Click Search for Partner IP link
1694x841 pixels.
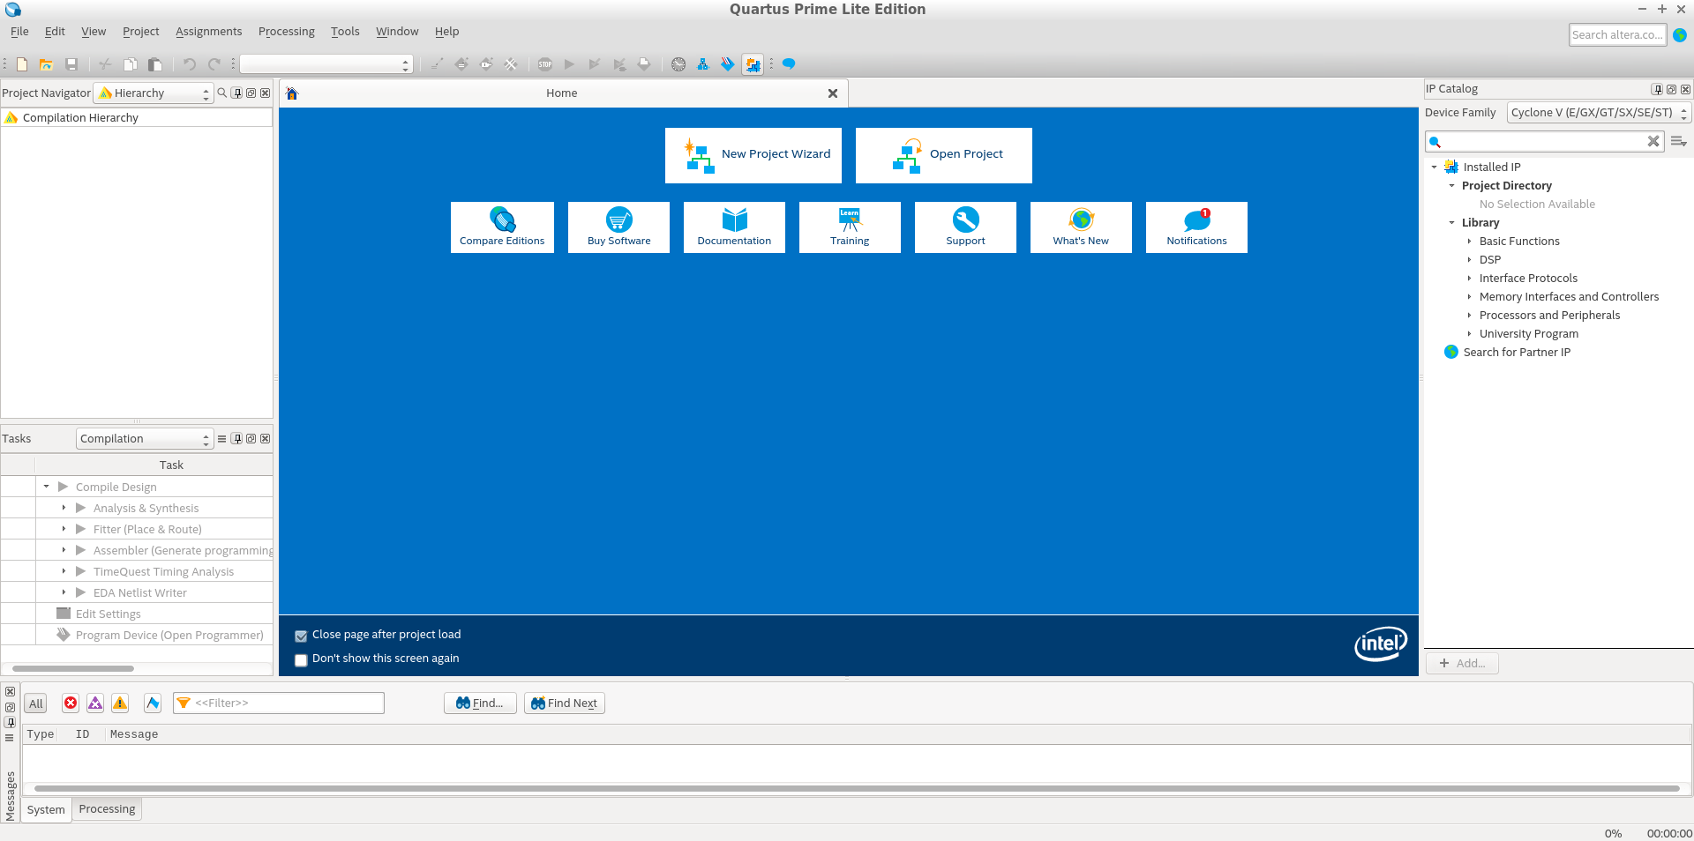pos(1516,353)
